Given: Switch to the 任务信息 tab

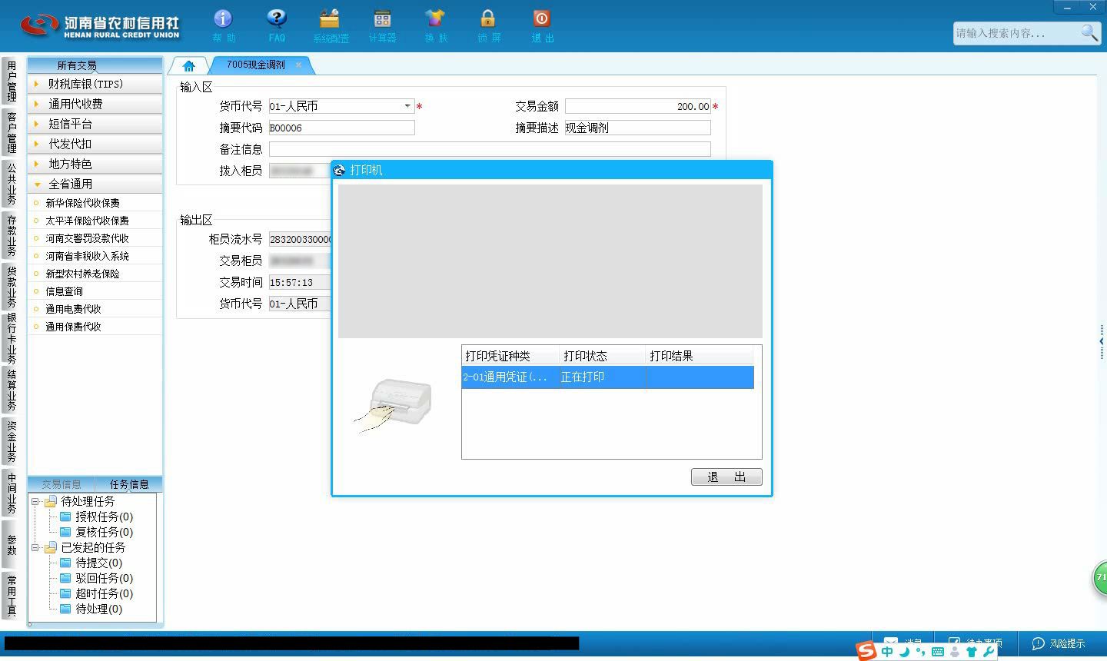Looking at the screenshot, I should click(129, 484).
